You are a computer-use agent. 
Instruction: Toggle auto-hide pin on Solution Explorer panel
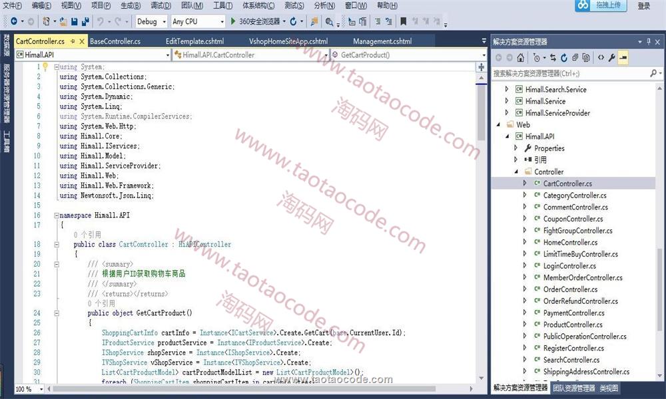647,41
